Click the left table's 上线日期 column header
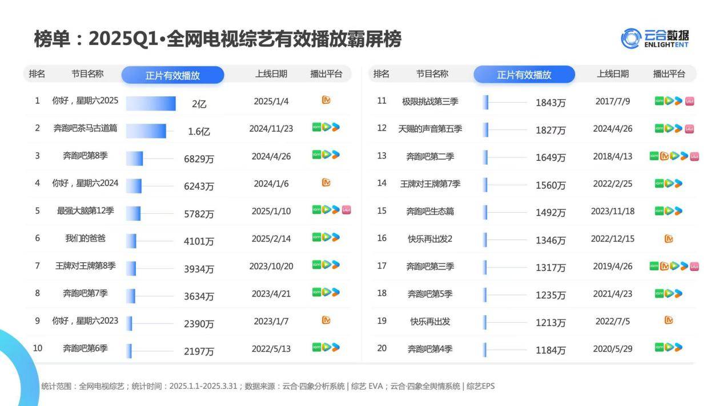 tap(271, 74)
